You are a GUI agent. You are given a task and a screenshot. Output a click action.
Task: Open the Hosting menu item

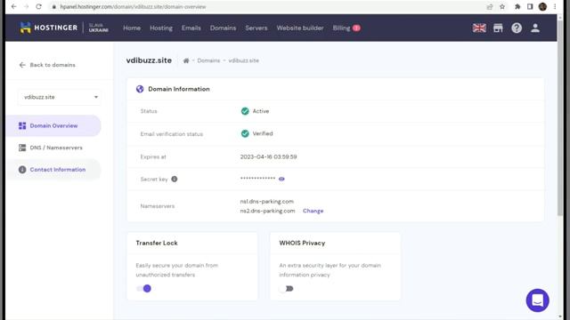(x=161, y=28)
